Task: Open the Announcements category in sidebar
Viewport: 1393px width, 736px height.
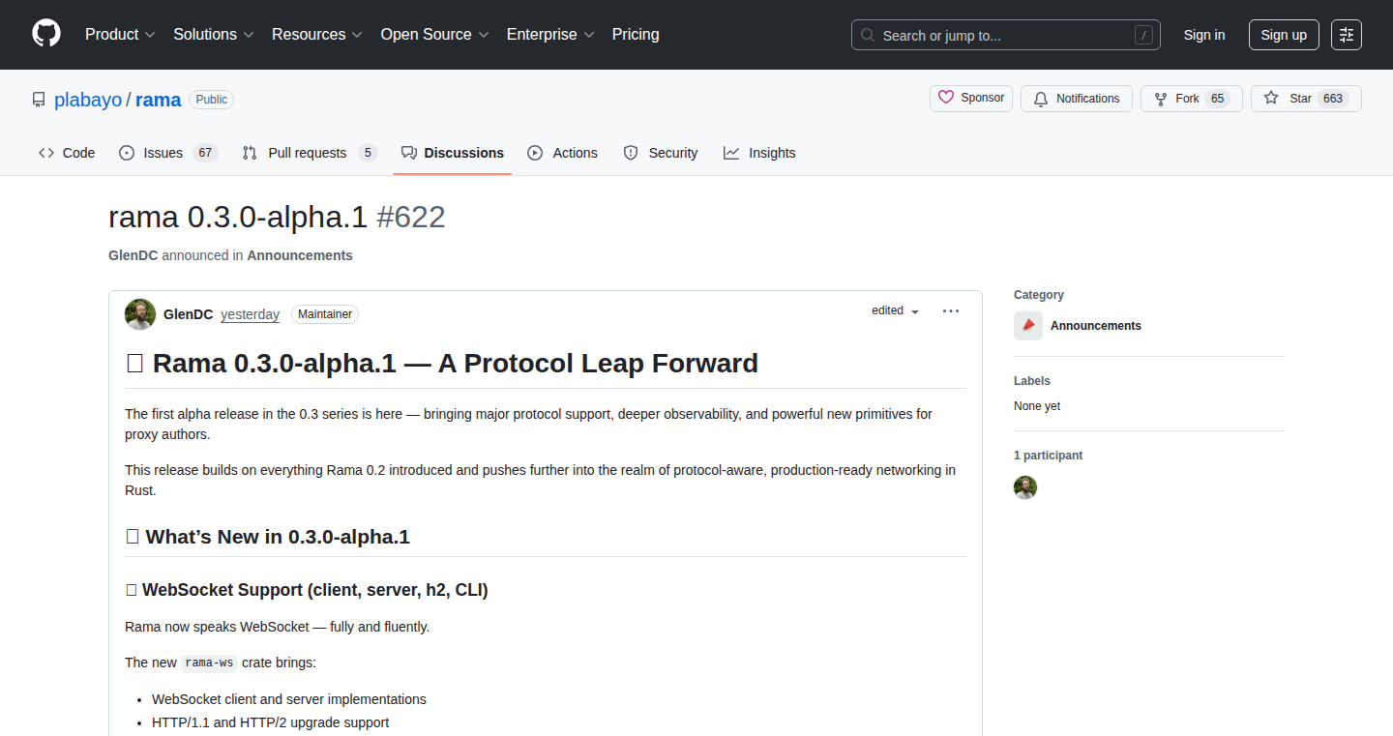Action: [1096, 326]
